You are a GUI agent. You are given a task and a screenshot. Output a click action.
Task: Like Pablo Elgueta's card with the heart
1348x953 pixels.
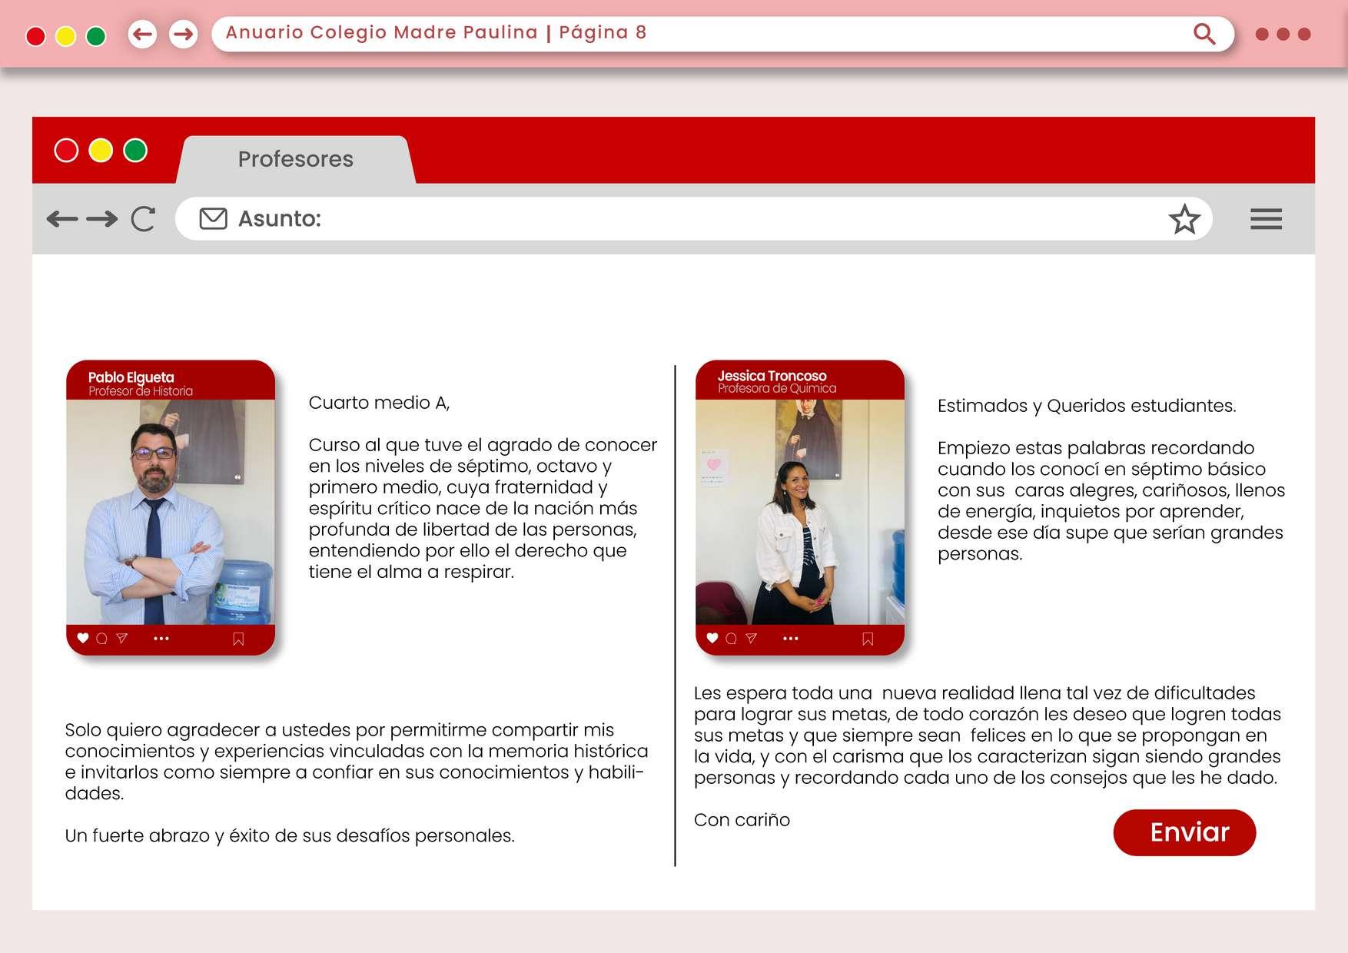(x=83, y=638)
